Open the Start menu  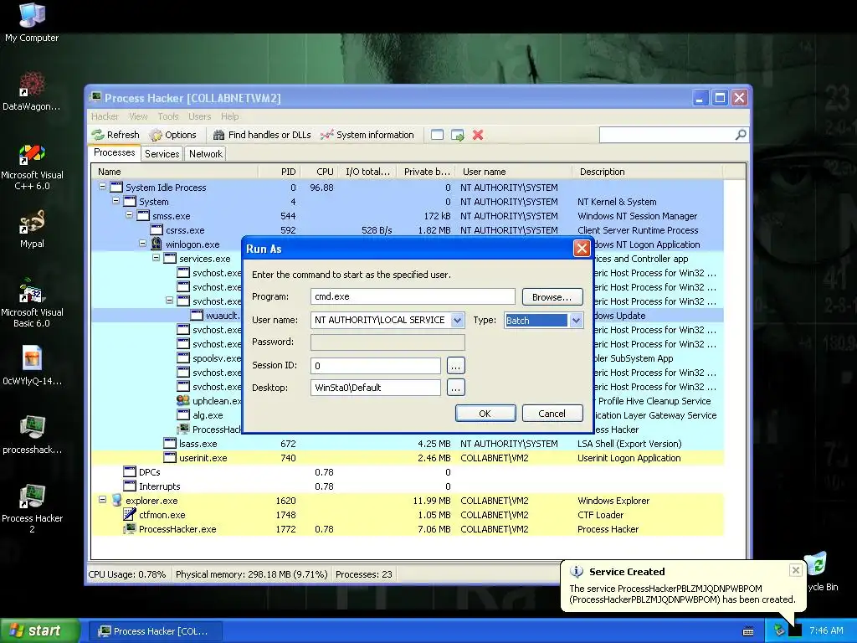point(39,630)
